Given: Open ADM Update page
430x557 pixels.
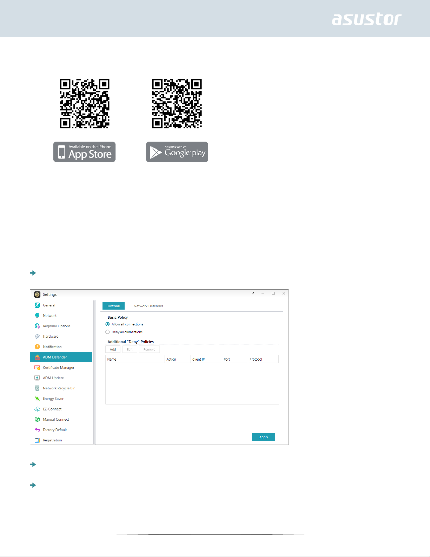Looking at the screenshot, I should 61,378.
